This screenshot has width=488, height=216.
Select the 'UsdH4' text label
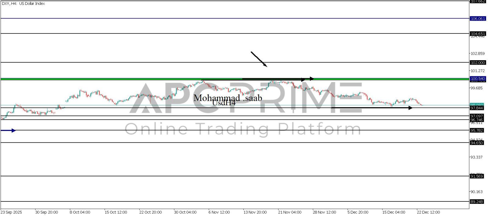coord(224,103)
